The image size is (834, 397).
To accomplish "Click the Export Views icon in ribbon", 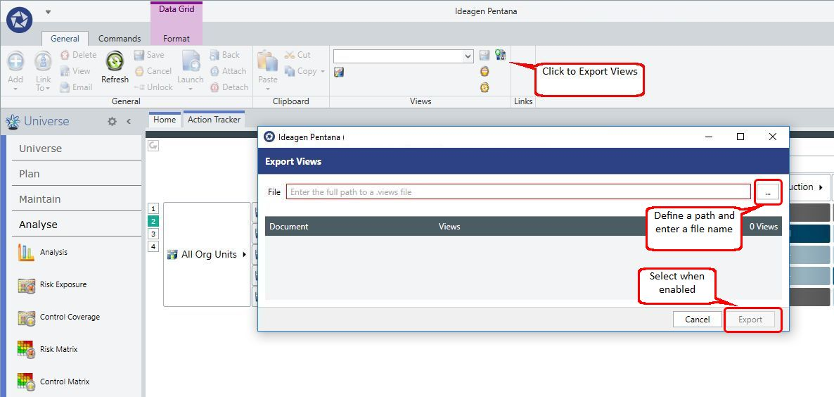I will tap(500, 54).
